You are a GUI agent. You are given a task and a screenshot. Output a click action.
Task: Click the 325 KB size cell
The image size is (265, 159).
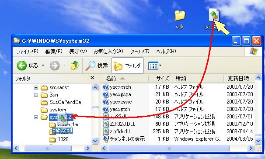pyautogui.click(x=161, y=131)
